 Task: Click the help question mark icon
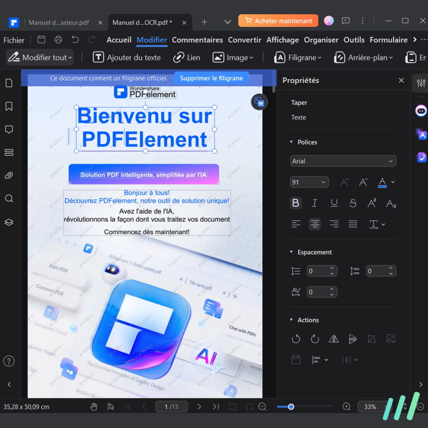(9, 361)
